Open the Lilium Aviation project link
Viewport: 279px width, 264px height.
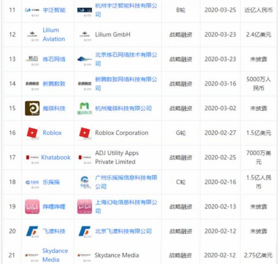coord(54,35)
